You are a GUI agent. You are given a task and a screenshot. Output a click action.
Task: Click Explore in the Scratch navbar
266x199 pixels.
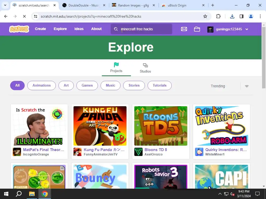(x=60, y=29)
